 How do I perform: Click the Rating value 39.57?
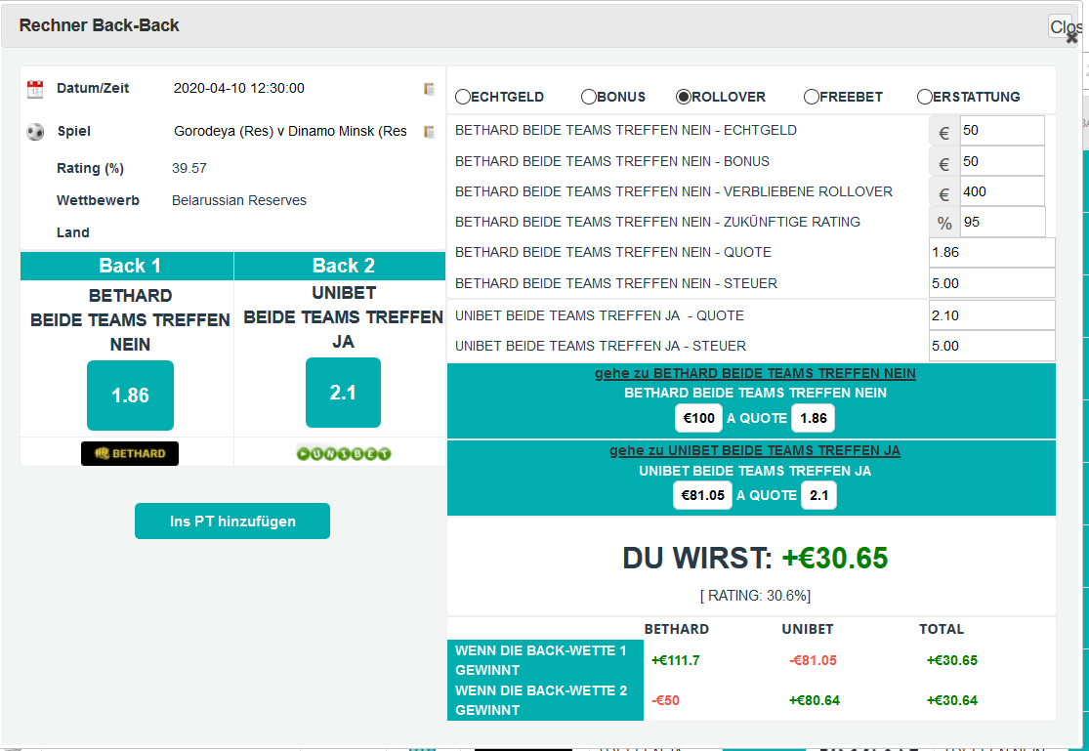coord(188,168)
